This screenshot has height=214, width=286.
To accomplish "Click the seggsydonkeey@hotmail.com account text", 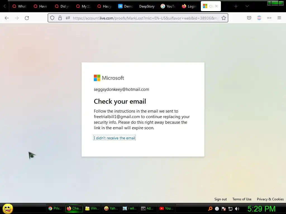I will point(121,89).
